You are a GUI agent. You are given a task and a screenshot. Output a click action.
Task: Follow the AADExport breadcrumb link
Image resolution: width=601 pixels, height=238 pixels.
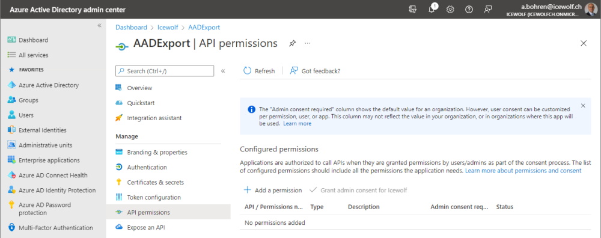click(204, 27)
